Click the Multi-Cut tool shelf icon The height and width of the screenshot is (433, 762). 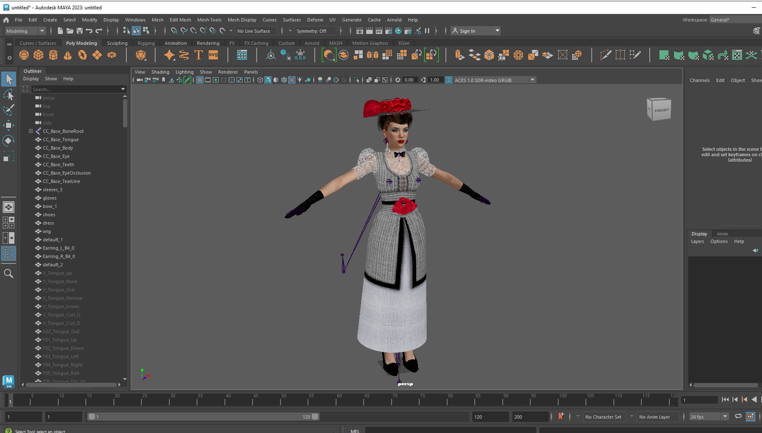point(605,55)
